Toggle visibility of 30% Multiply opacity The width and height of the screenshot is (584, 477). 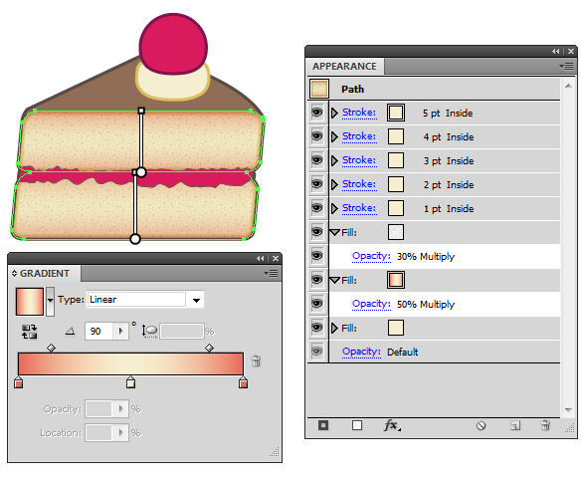[x=317, y=256]
